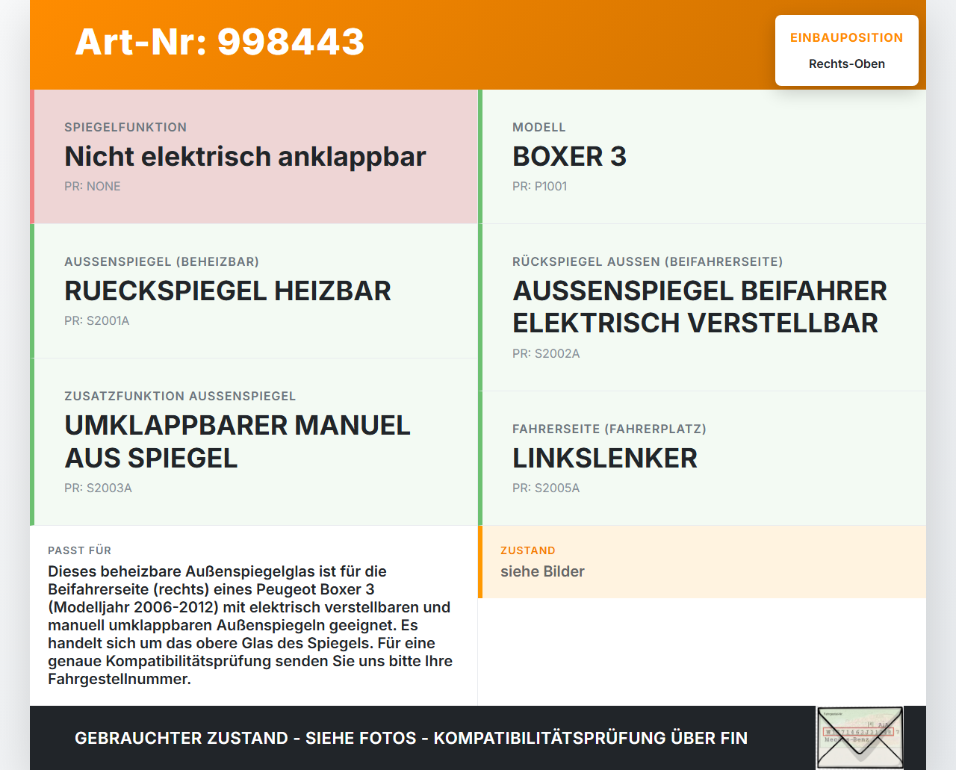Click 'PR: NONE' code
The height and width of the screenshot is (770, 956).
(93, 186)
